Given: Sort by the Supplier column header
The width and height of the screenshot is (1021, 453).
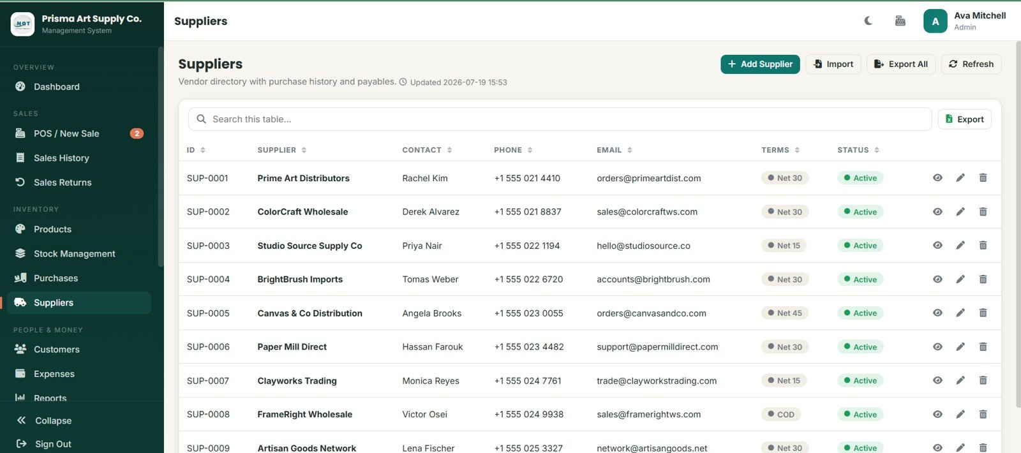Looking at the screenshot, I should (282, 150).
